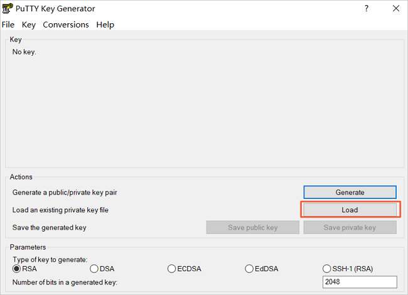
Task: Click 'Load an existing private key file' label
Action: [60, 210]
